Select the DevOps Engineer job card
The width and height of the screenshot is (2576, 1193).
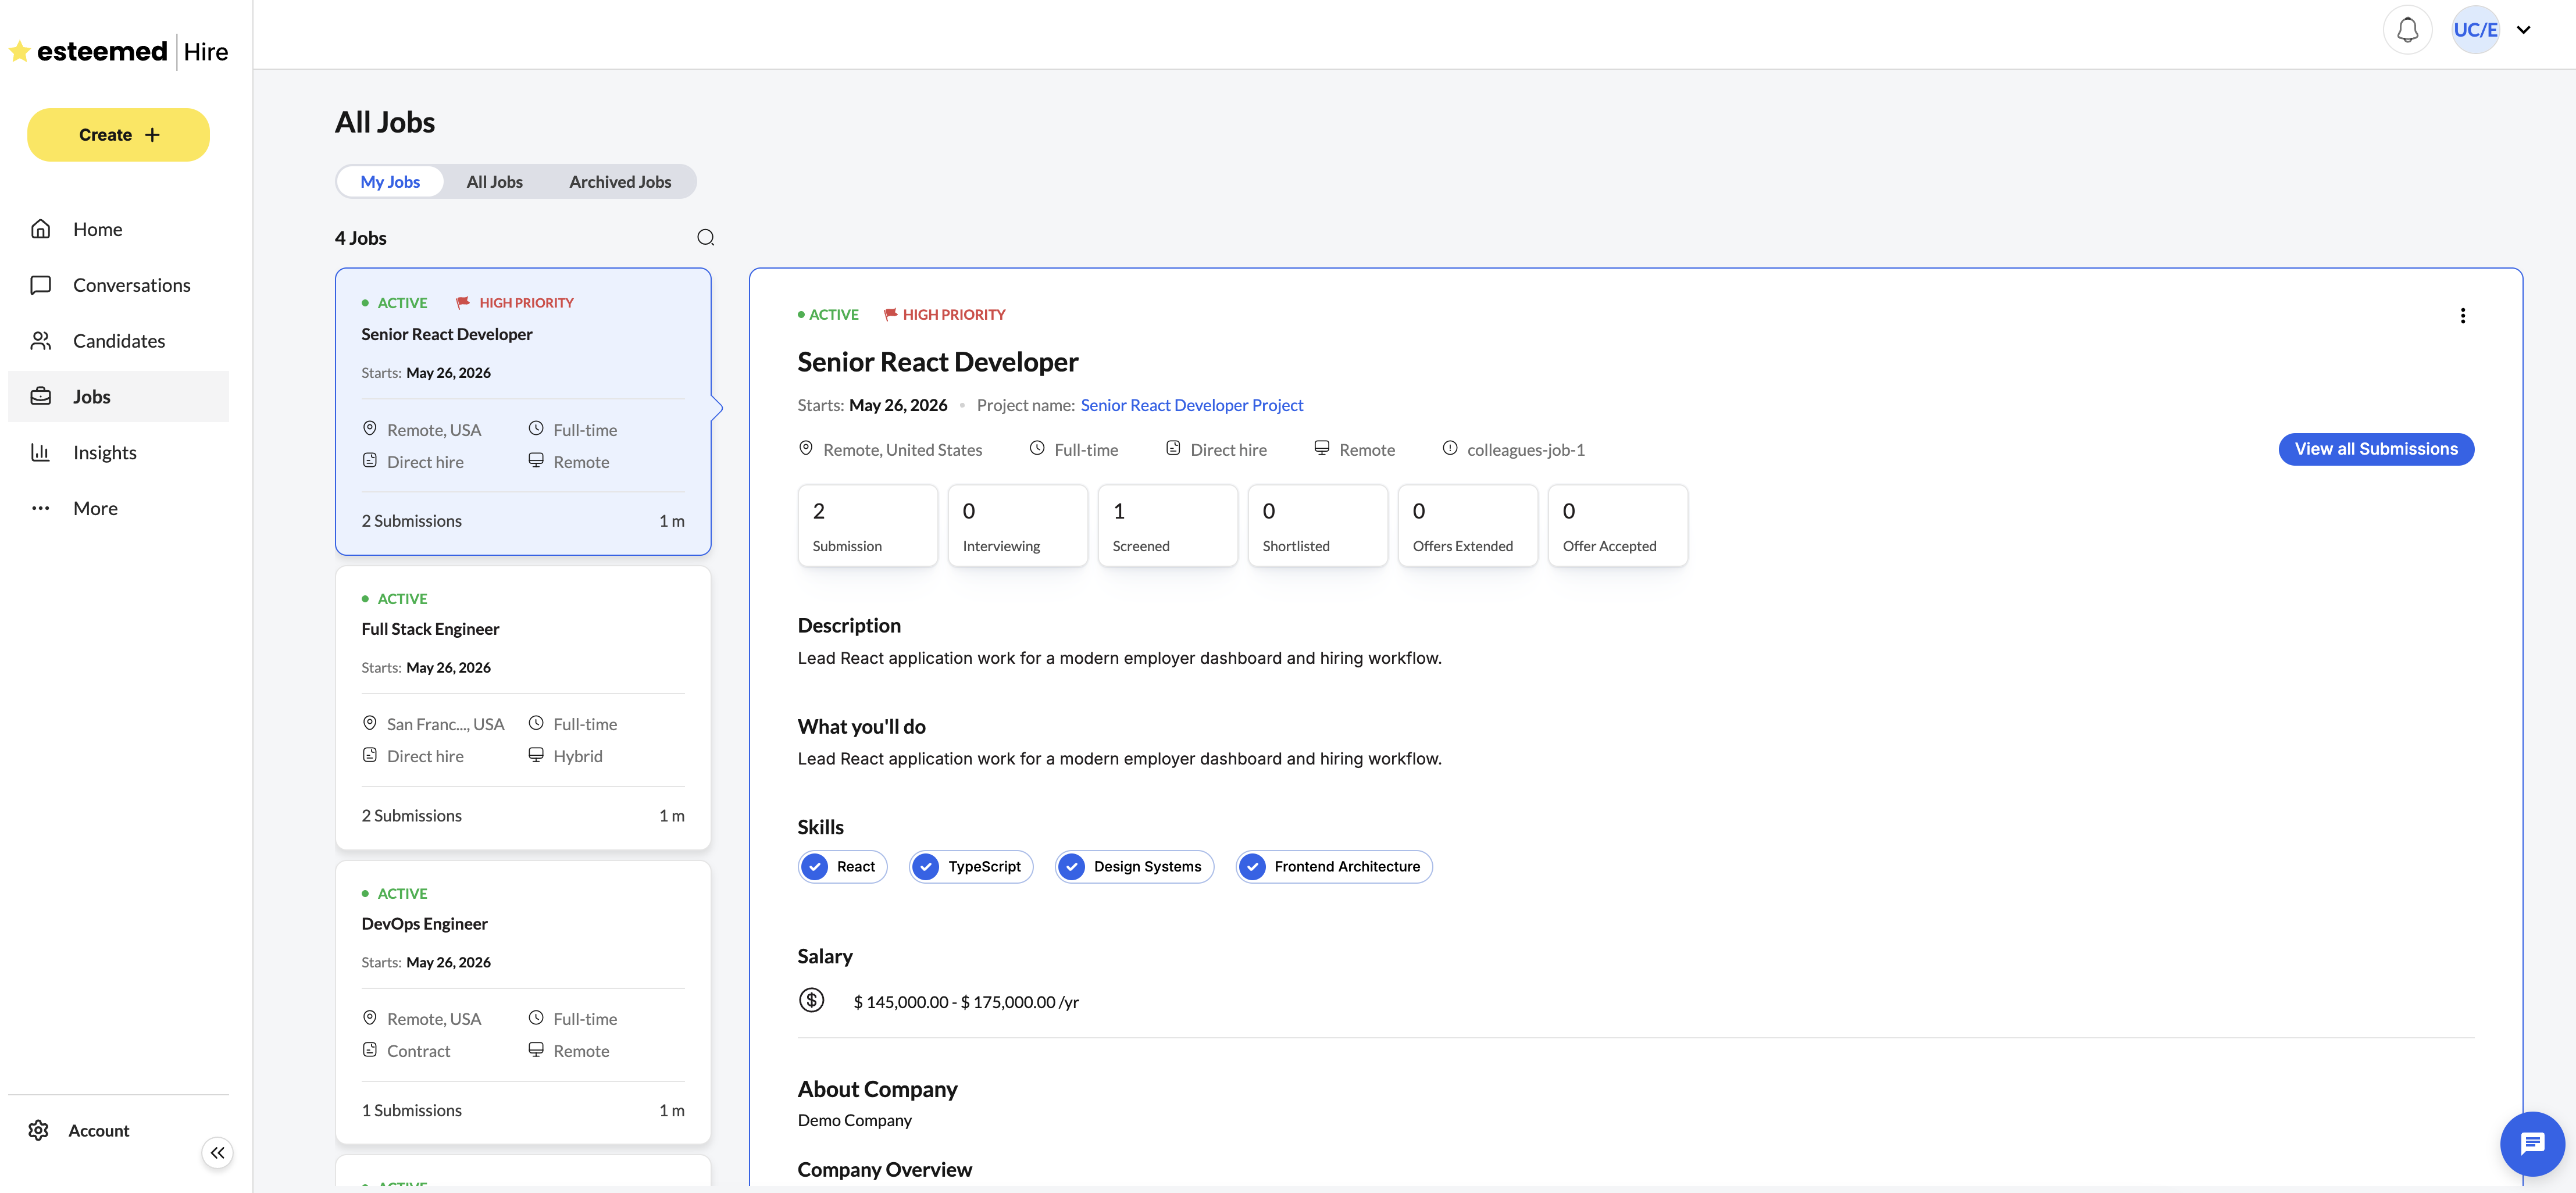click(x=523, y=1003)
